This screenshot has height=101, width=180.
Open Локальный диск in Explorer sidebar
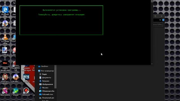tap(47, 98)
